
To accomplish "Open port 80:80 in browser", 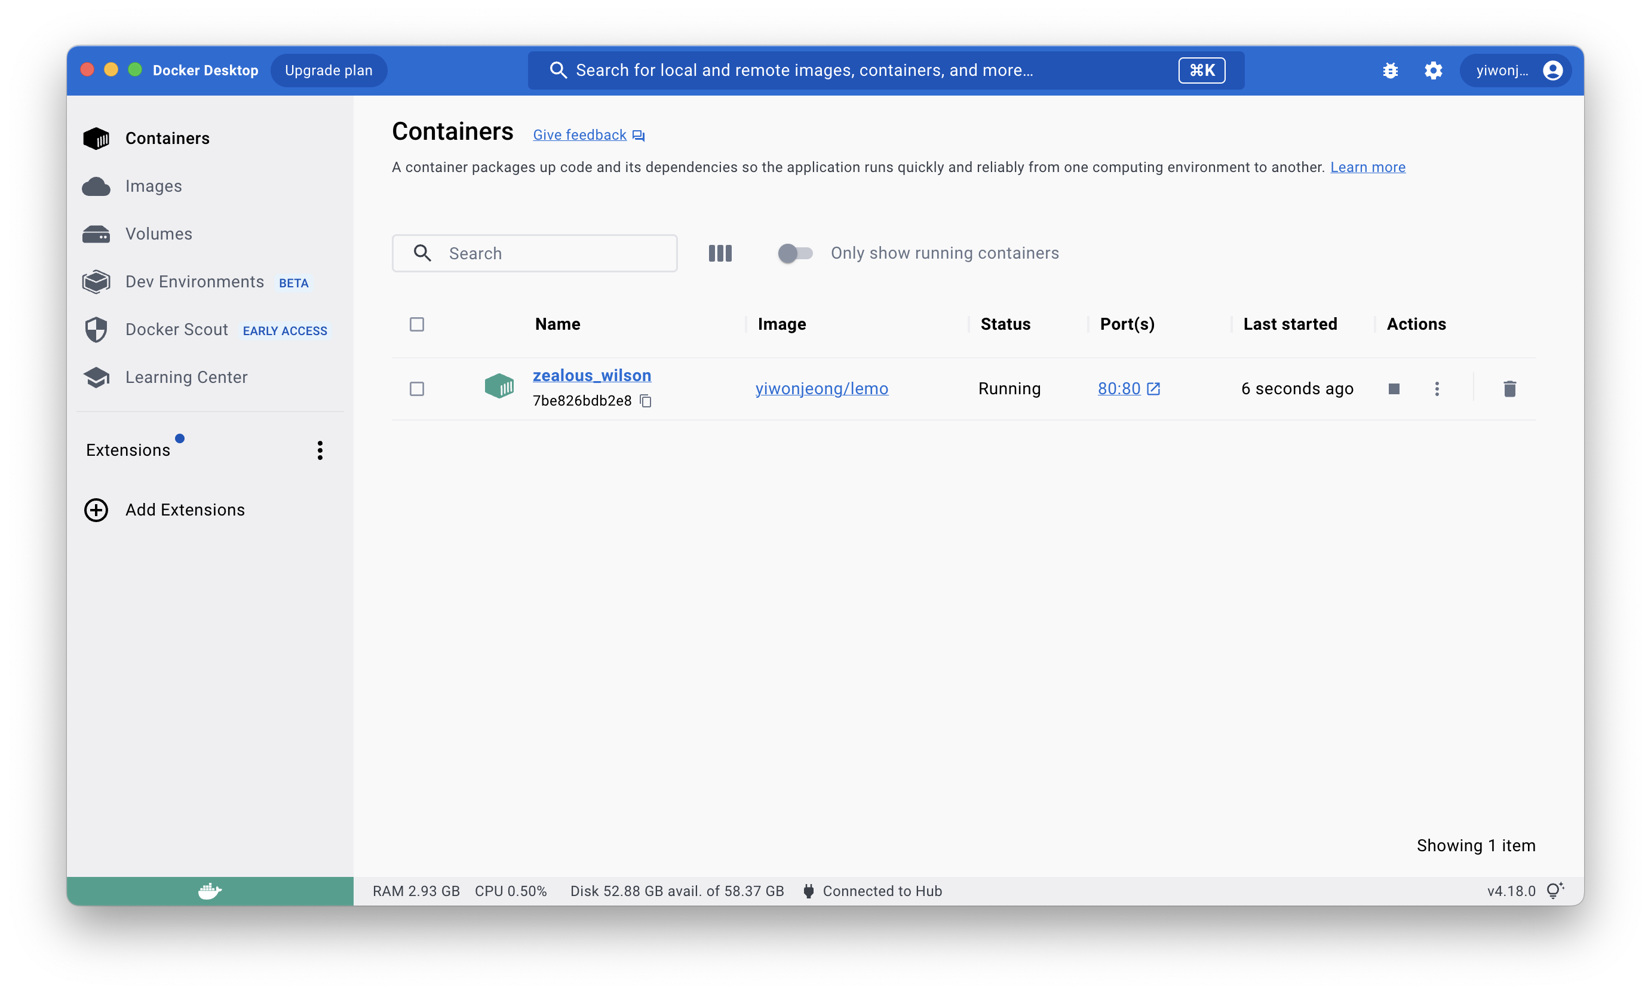I will [x=1119, y=388].
